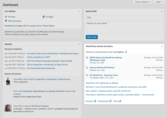Toggle the WordPress Events and News panel
Viewport: 167px width, 118px height.
tap(162, 46)
